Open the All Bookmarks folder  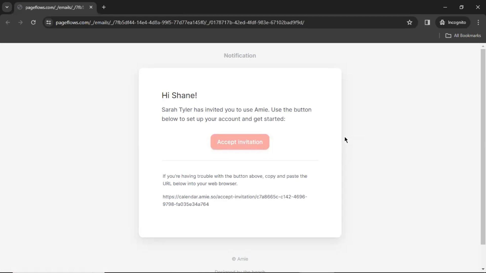coord(463,36)
